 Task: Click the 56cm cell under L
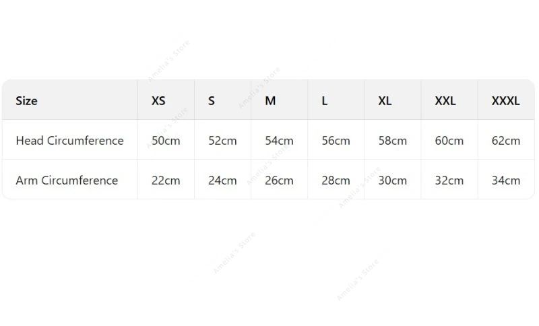point(336,141)
